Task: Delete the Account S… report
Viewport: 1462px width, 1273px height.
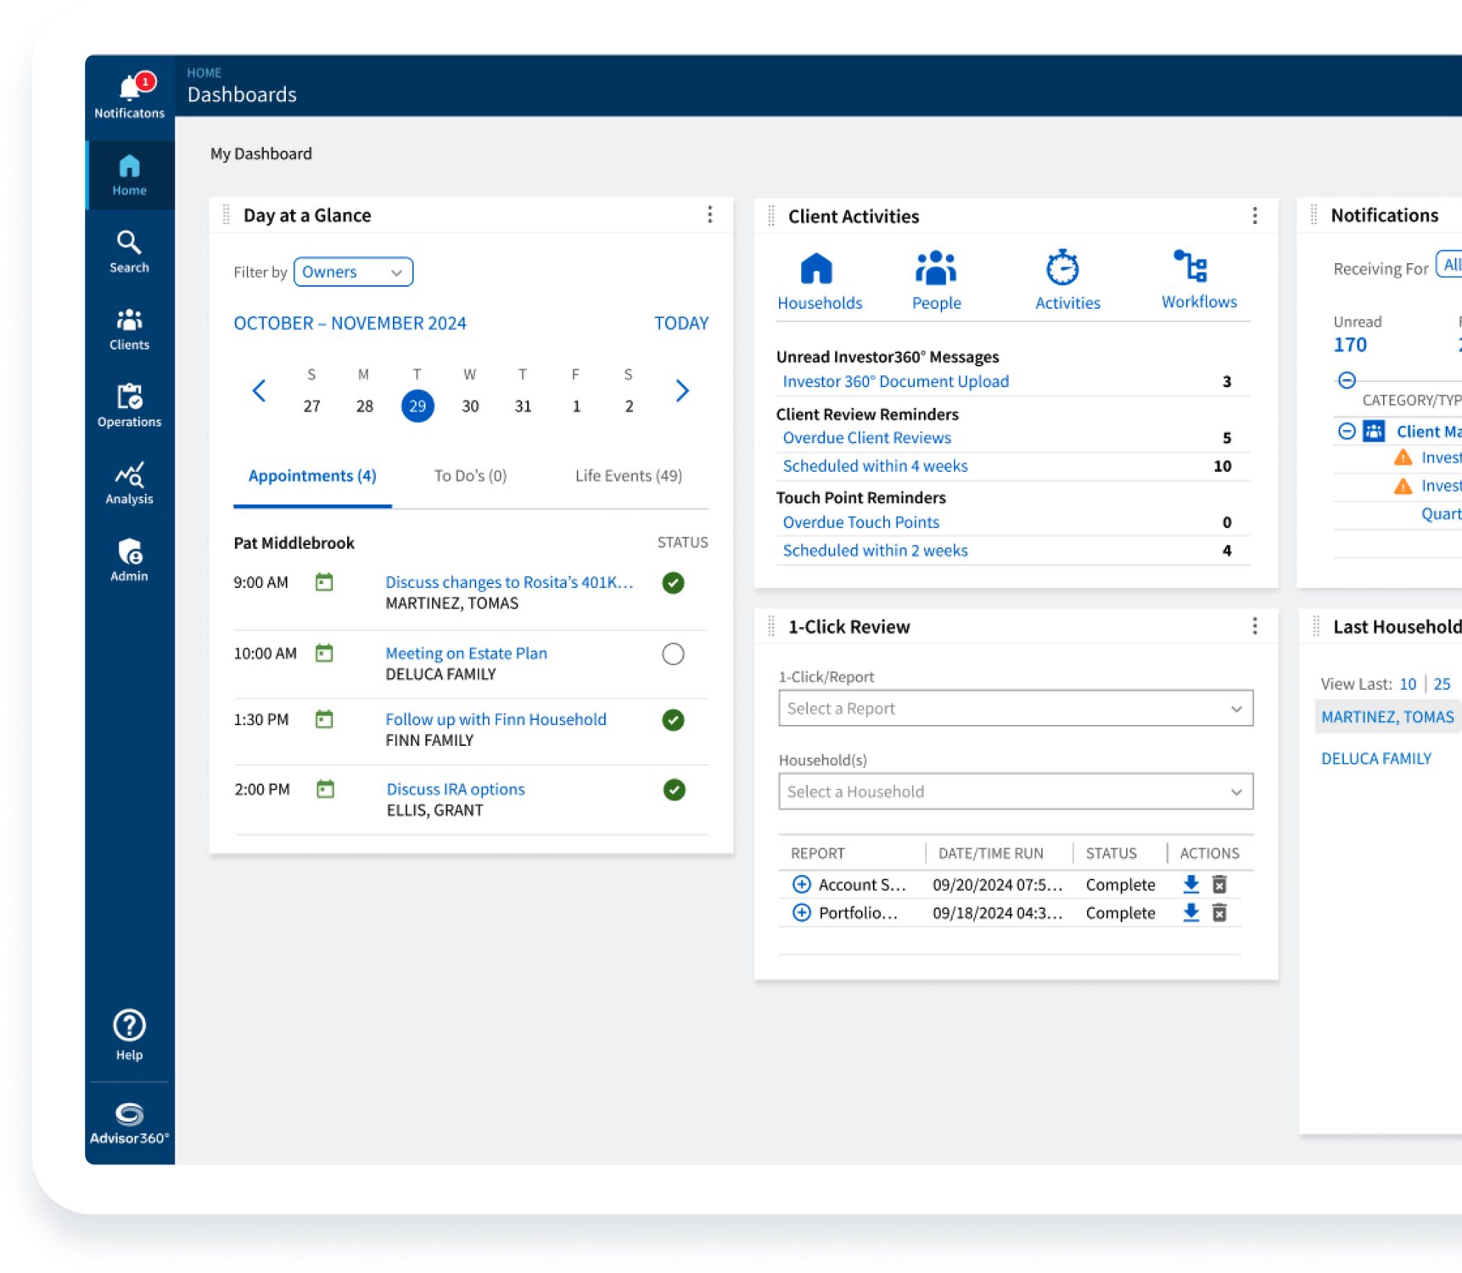Action: 1219,884
